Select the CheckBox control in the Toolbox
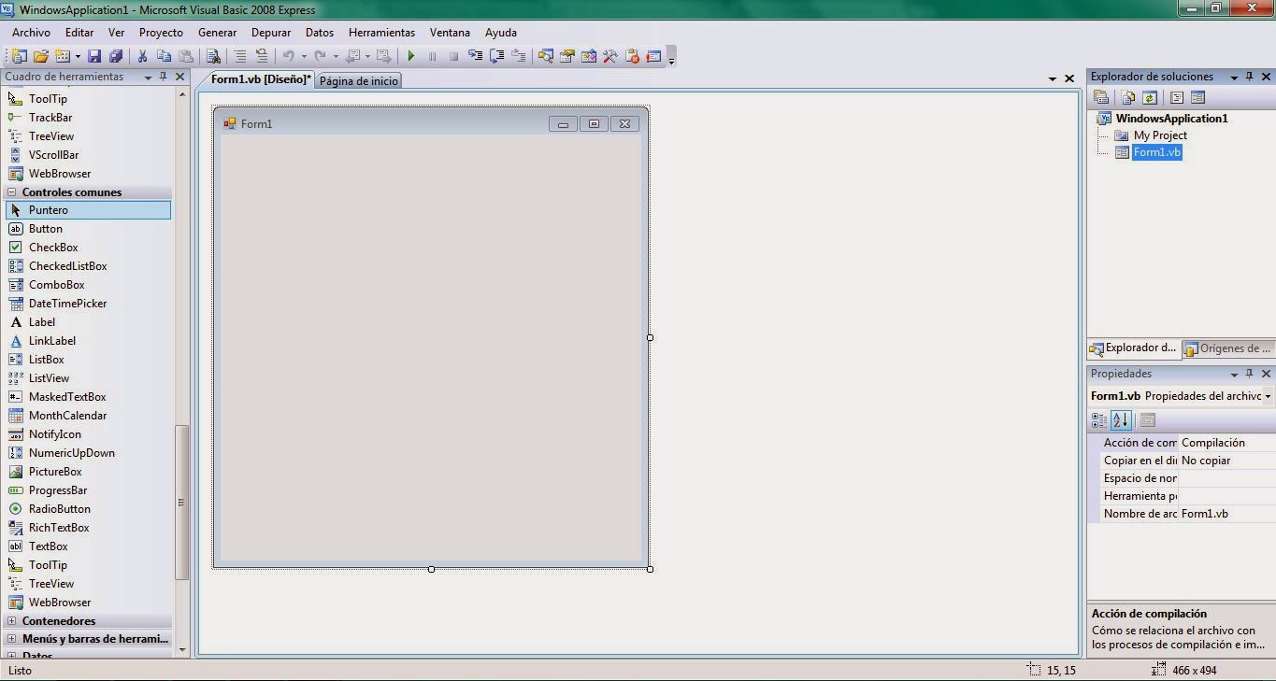This screenshot has height=681, width=1276. 52,247
